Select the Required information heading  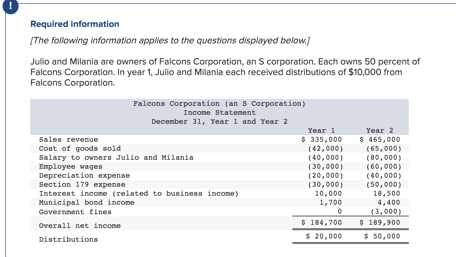pos(75,24)
